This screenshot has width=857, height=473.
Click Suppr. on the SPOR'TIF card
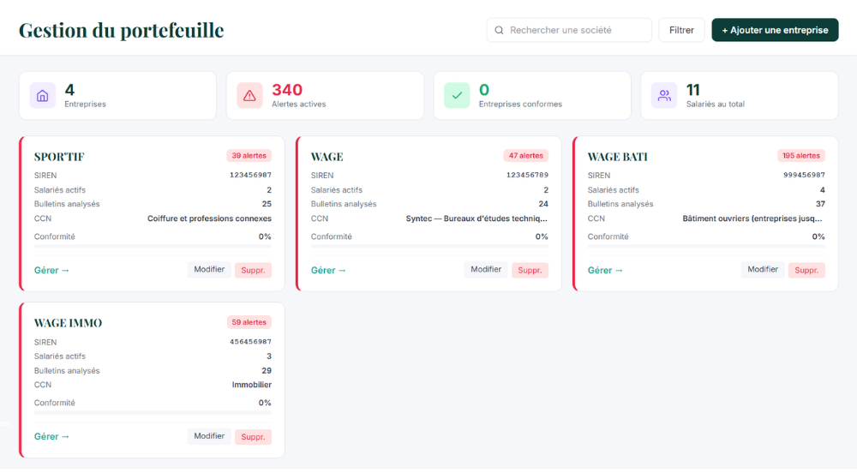(x=253, y=271)
